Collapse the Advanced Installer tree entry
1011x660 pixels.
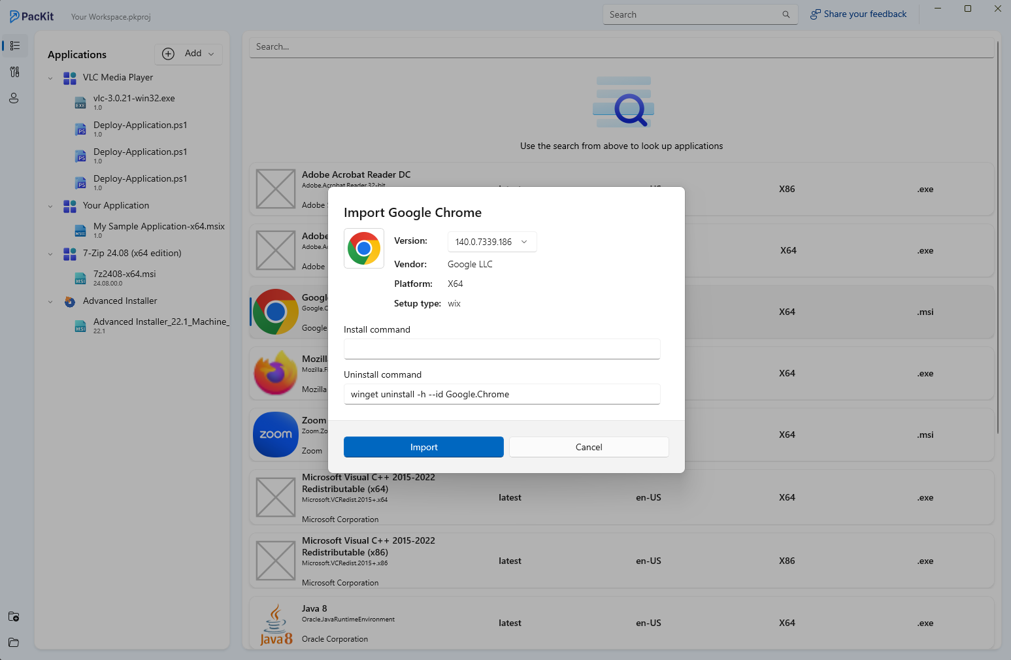[x=51, y=301]
